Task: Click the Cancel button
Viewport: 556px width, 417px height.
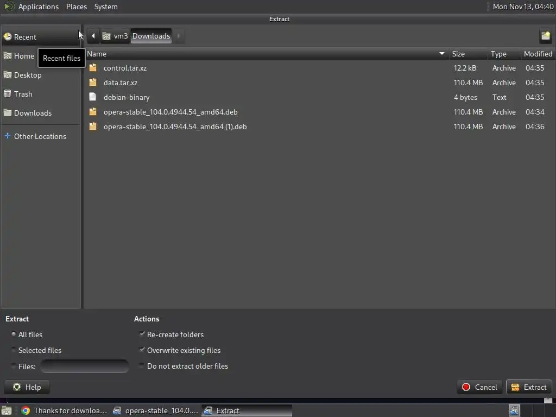Action: coord(479,387)
